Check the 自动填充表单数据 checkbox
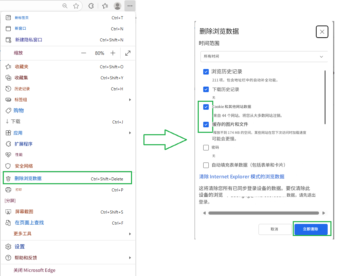 tap(206, 165)
